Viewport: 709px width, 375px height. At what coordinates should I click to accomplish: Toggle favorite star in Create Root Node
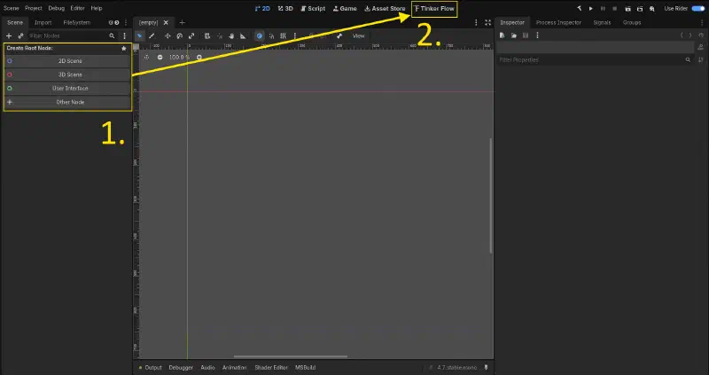coord(123,49)
